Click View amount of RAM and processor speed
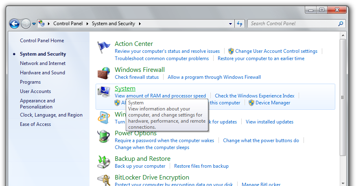The height and width of the screenshot is (186, 356). 160,96
